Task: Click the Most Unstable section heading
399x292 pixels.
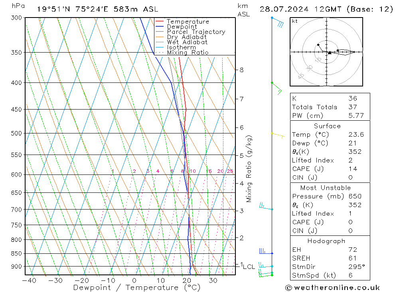Action: (x=326, y=188)
